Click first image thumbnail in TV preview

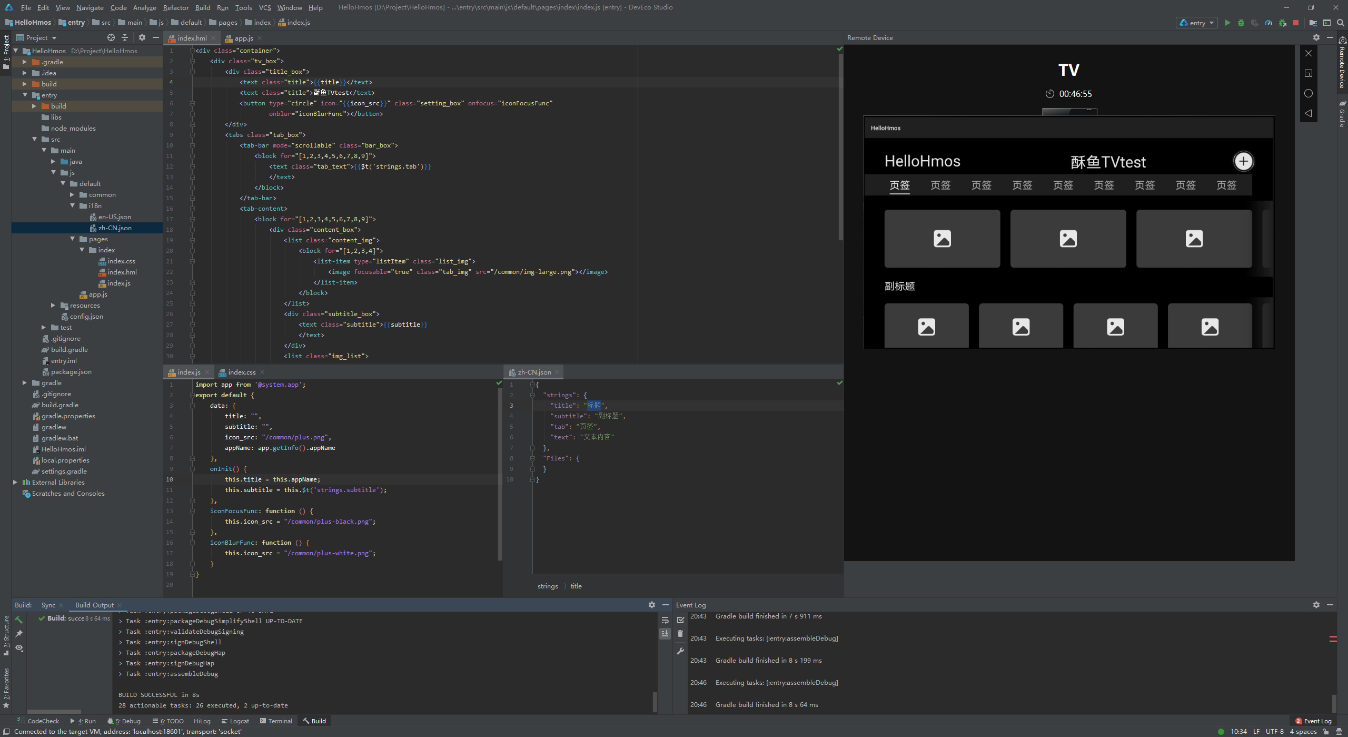click(x=942, y=239)
